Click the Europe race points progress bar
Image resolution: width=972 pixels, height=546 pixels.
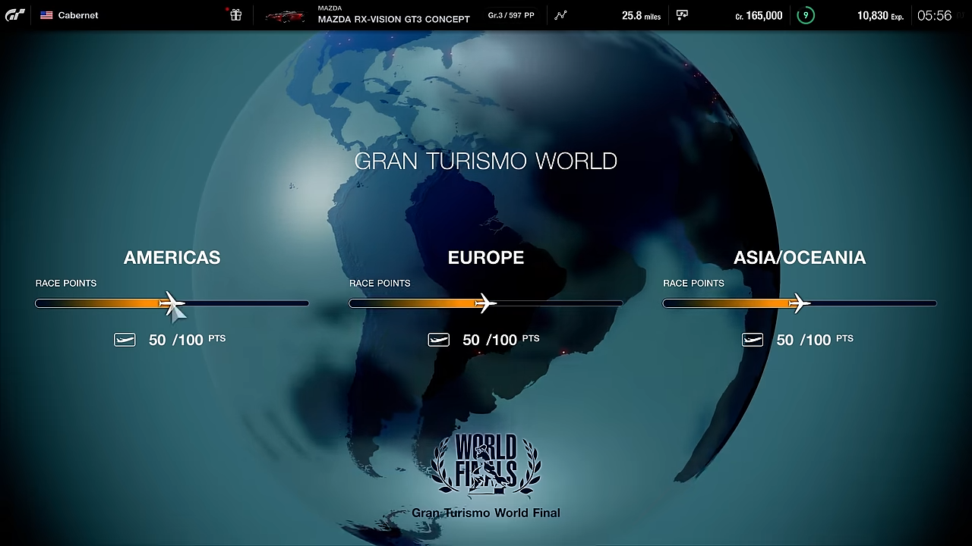point(486,303)
